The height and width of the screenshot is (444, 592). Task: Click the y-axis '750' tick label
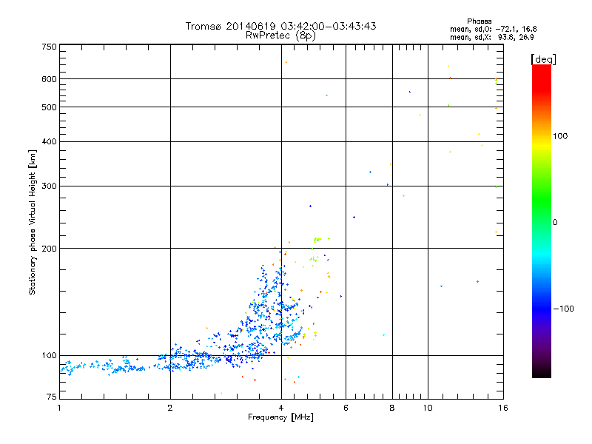[49, 47]
